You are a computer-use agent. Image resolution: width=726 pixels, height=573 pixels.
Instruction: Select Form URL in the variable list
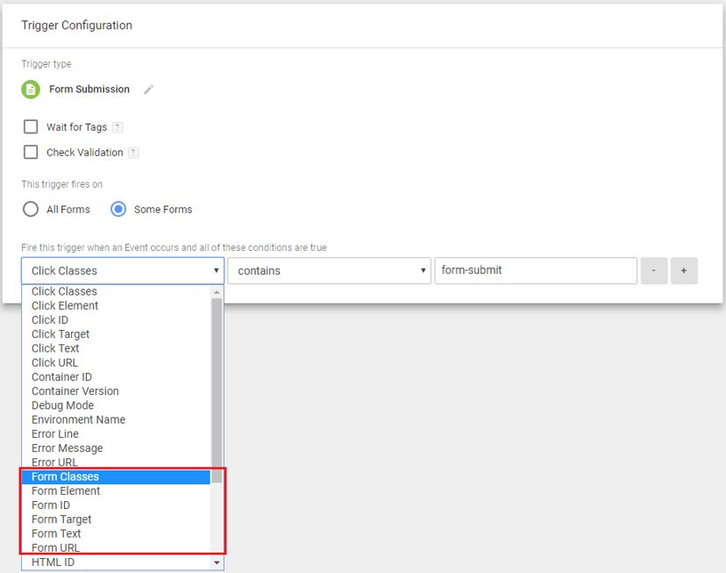(x=55, y=548)
